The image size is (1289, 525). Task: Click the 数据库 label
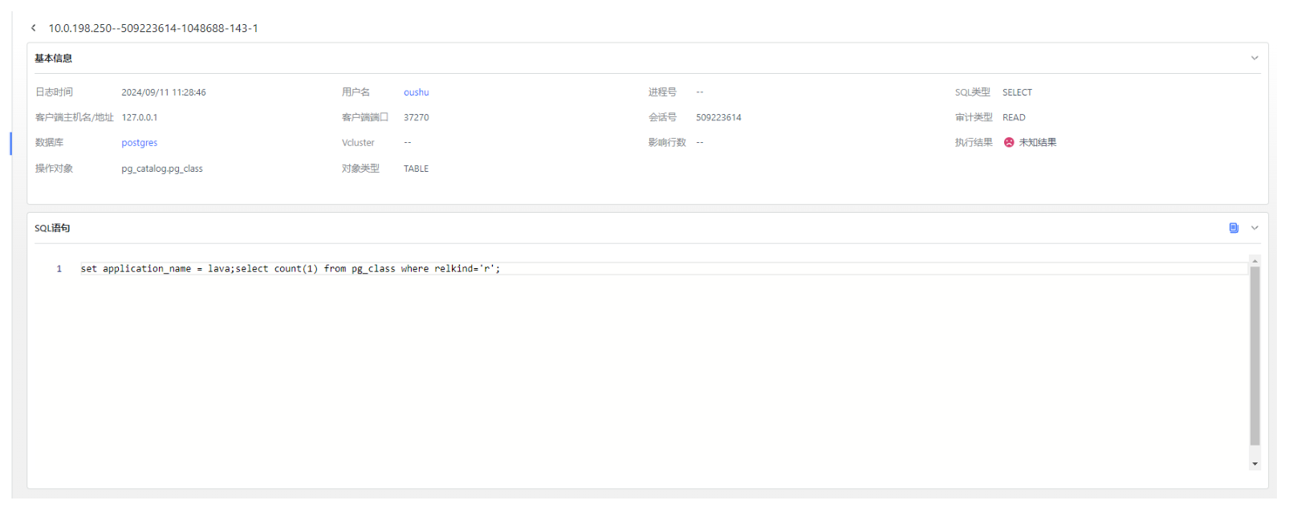tap(49, 142)
